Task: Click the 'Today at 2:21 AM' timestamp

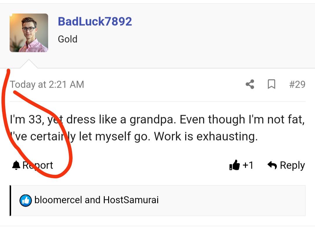Action: click(47, 85)
